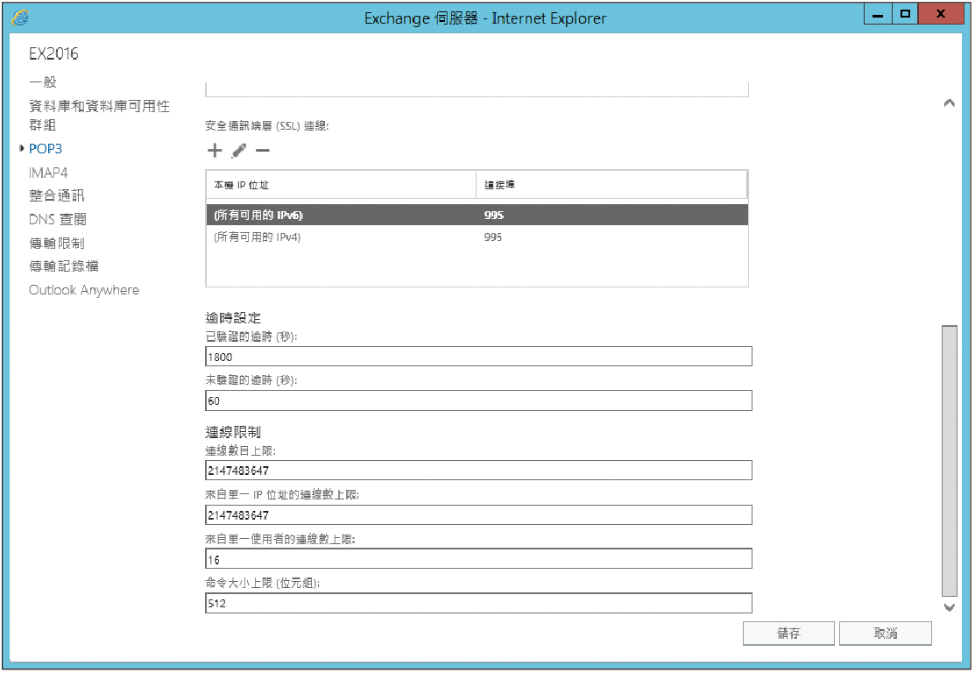Image resolution: width=975 pixels, height=673 pixels.
Task: Click the 連線數目上限 input field
Action: point(479,471)
